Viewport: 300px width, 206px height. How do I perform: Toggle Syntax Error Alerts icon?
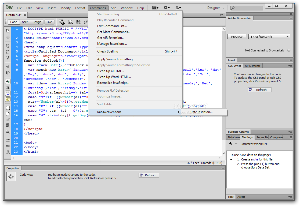[8, 99]
